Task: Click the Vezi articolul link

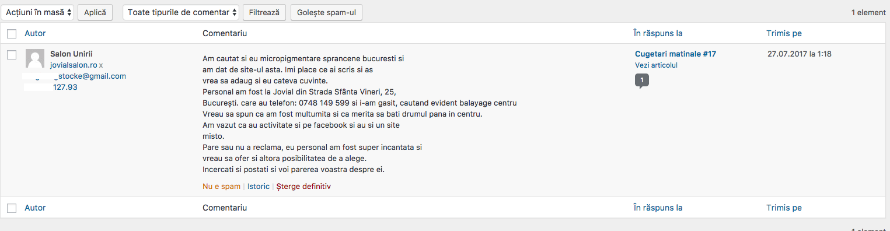Action: 656,65
